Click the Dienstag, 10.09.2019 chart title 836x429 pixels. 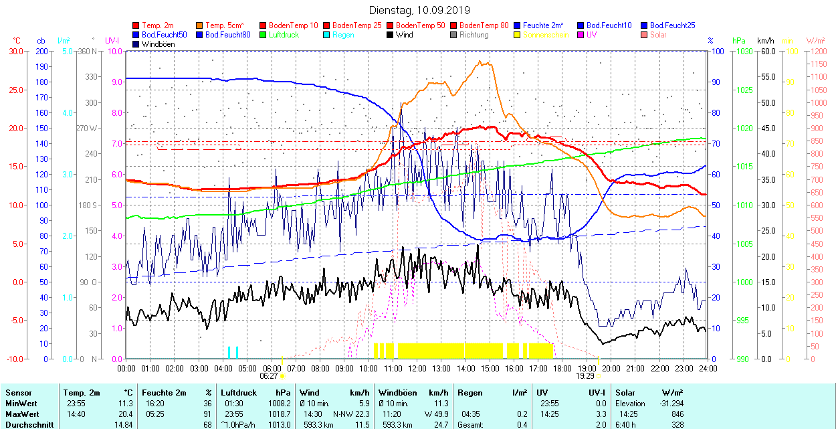point(419,11)
